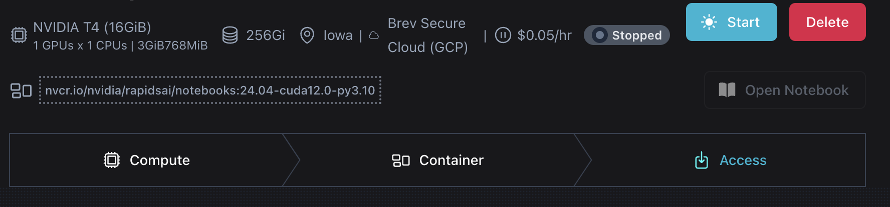Toggle the Stopped status indicator

[600, 35]
